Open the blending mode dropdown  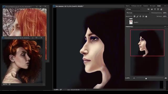pyautogui.click(x=138, y=13)
